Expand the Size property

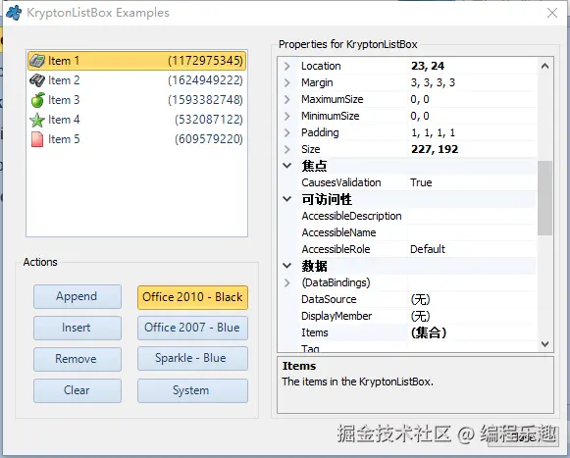[287, 149]
